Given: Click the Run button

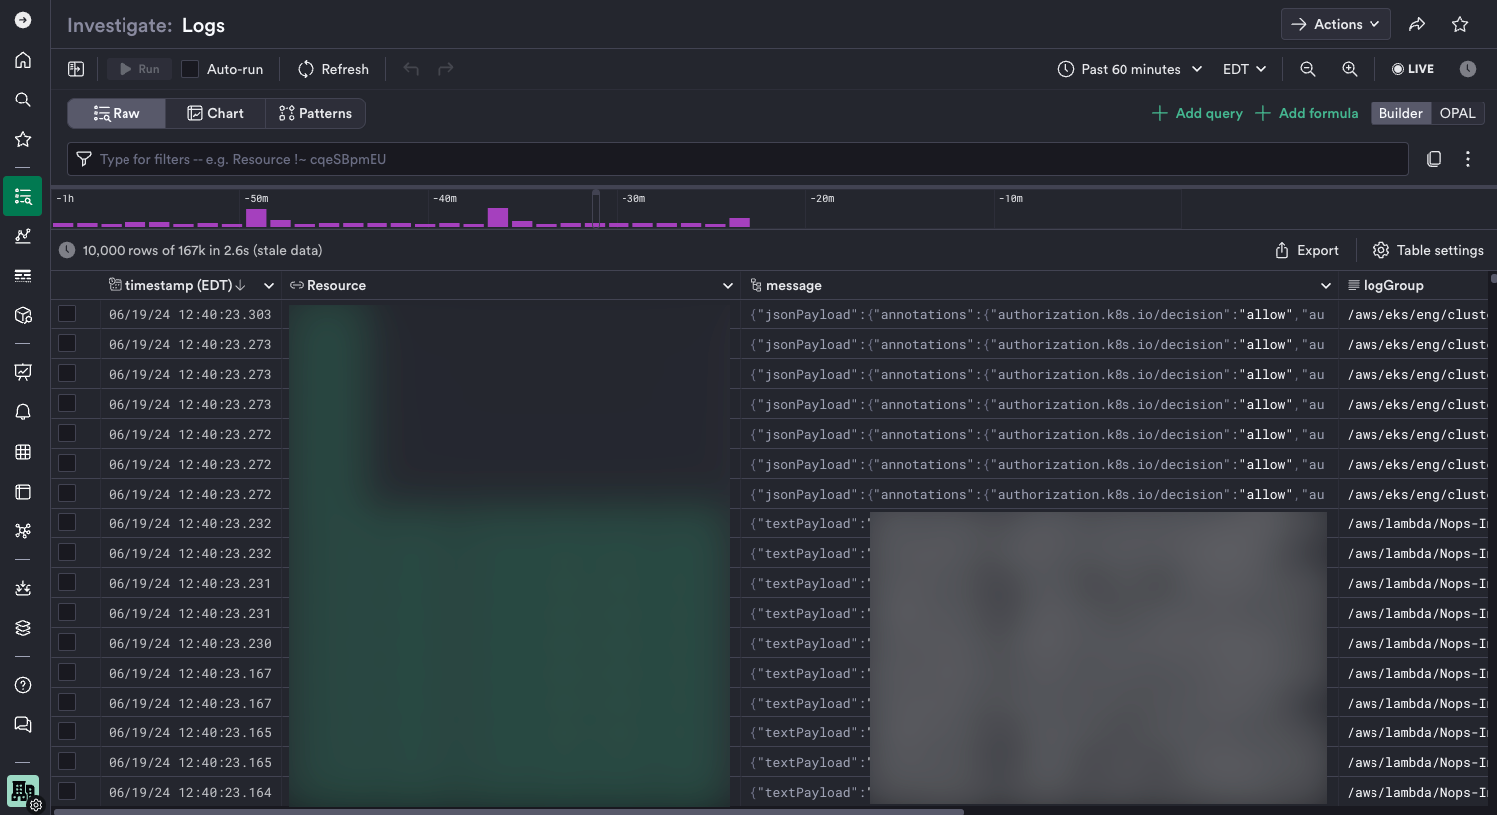Looking at the screenshot, I should (x=139, y=69).
